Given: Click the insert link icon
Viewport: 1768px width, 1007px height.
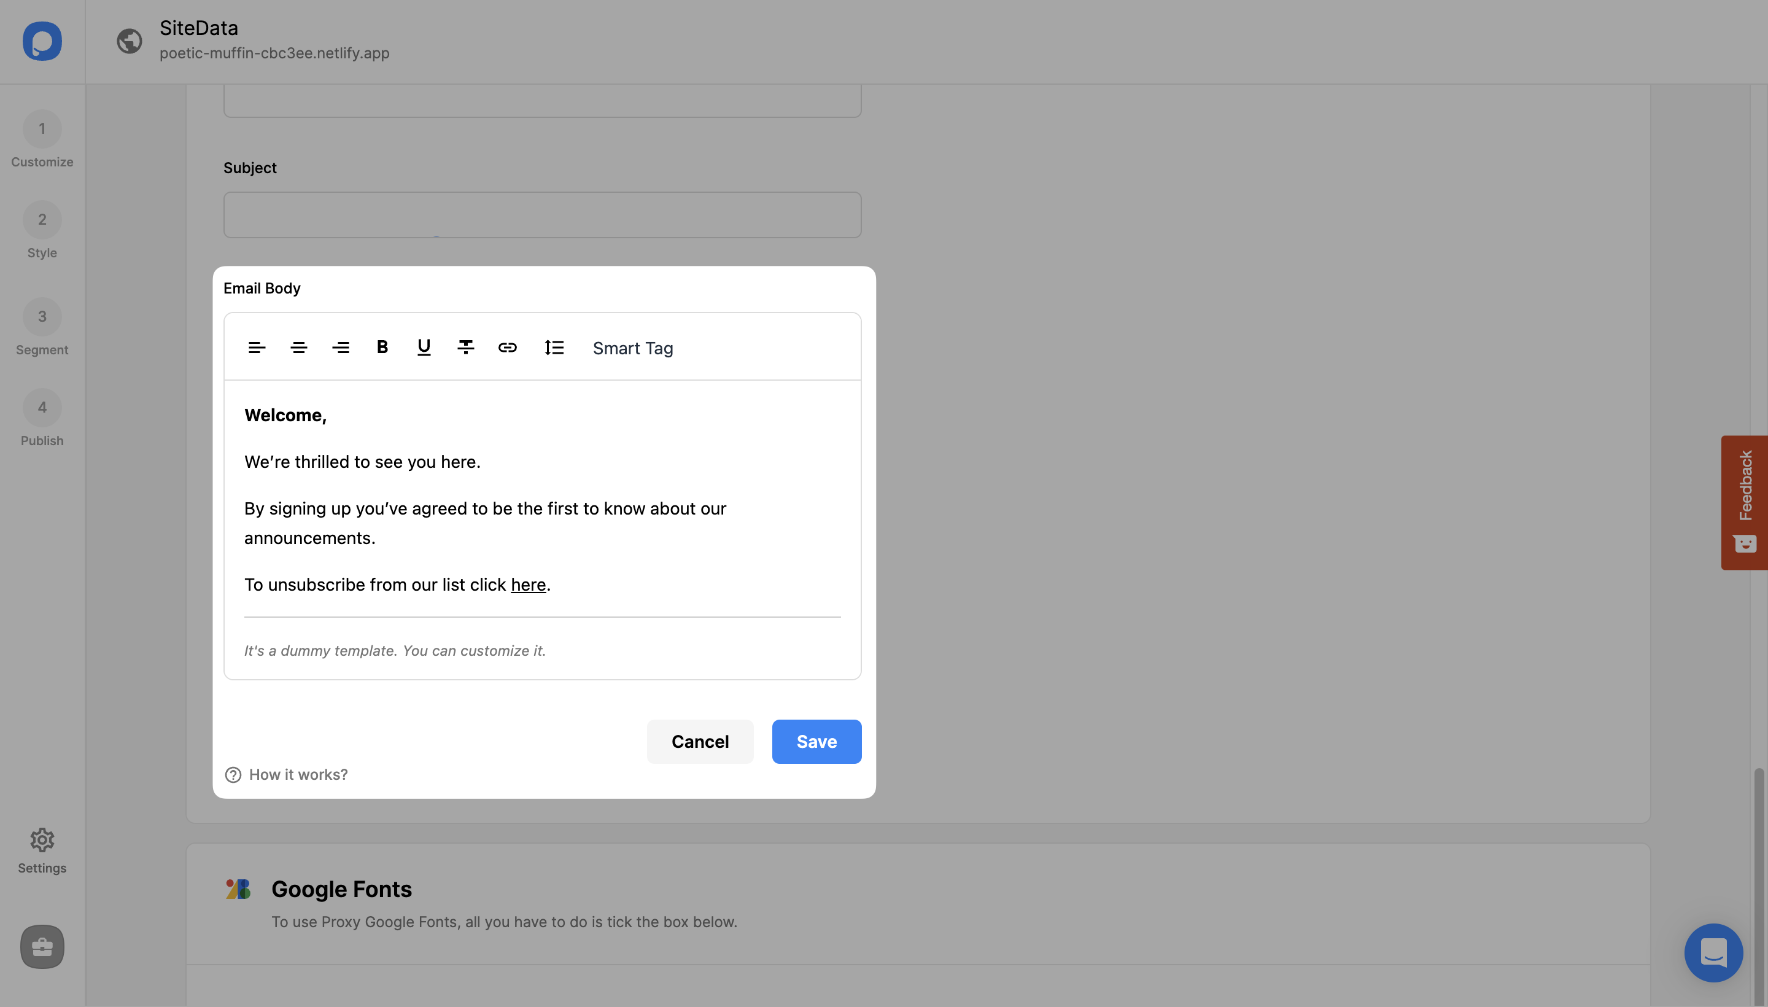Looking at the screenshot, I should pos(508,348).
